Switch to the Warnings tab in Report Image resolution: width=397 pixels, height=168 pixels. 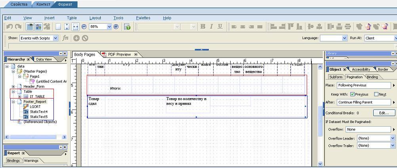coord(31,161)
